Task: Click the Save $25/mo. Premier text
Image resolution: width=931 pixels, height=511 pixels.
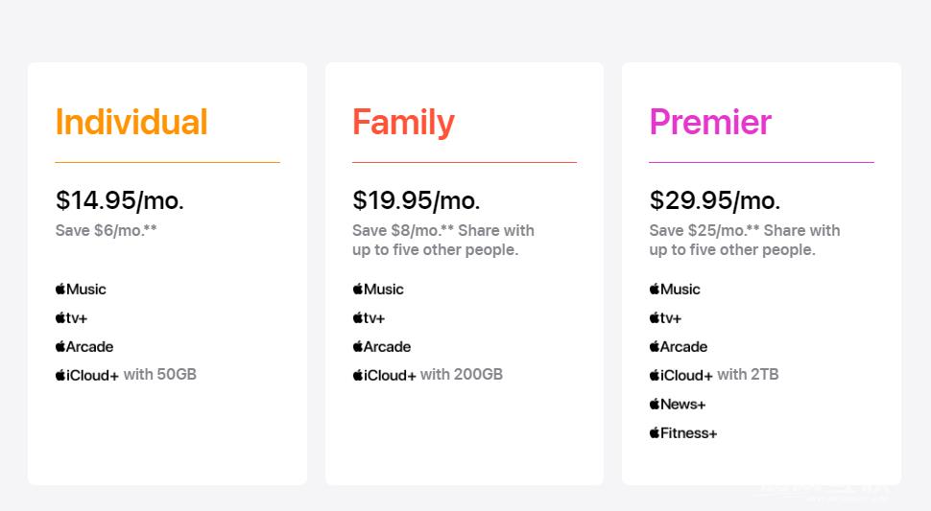Action: (744, 240)
